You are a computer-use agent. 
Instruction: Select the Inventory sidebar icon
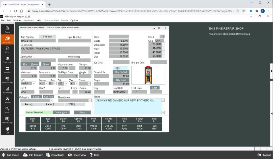[7, 39]
